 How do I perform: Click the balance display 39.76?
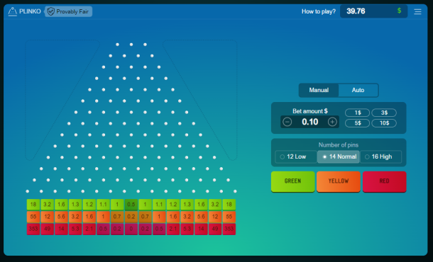coord(373,11)
